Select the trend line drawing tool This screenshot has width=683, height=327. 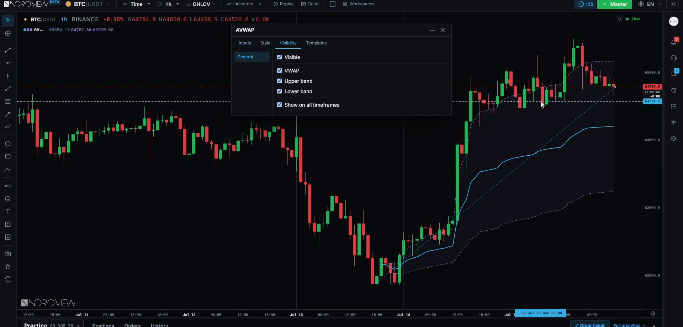(8, 50)
